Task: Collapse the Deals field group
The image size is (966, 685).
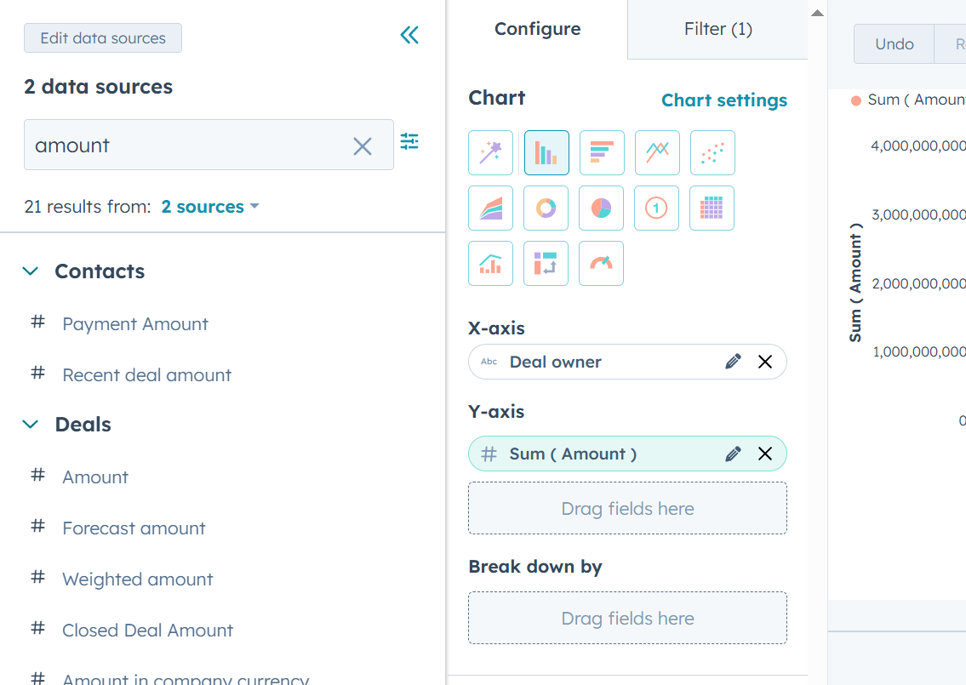Action: [30, 425]
